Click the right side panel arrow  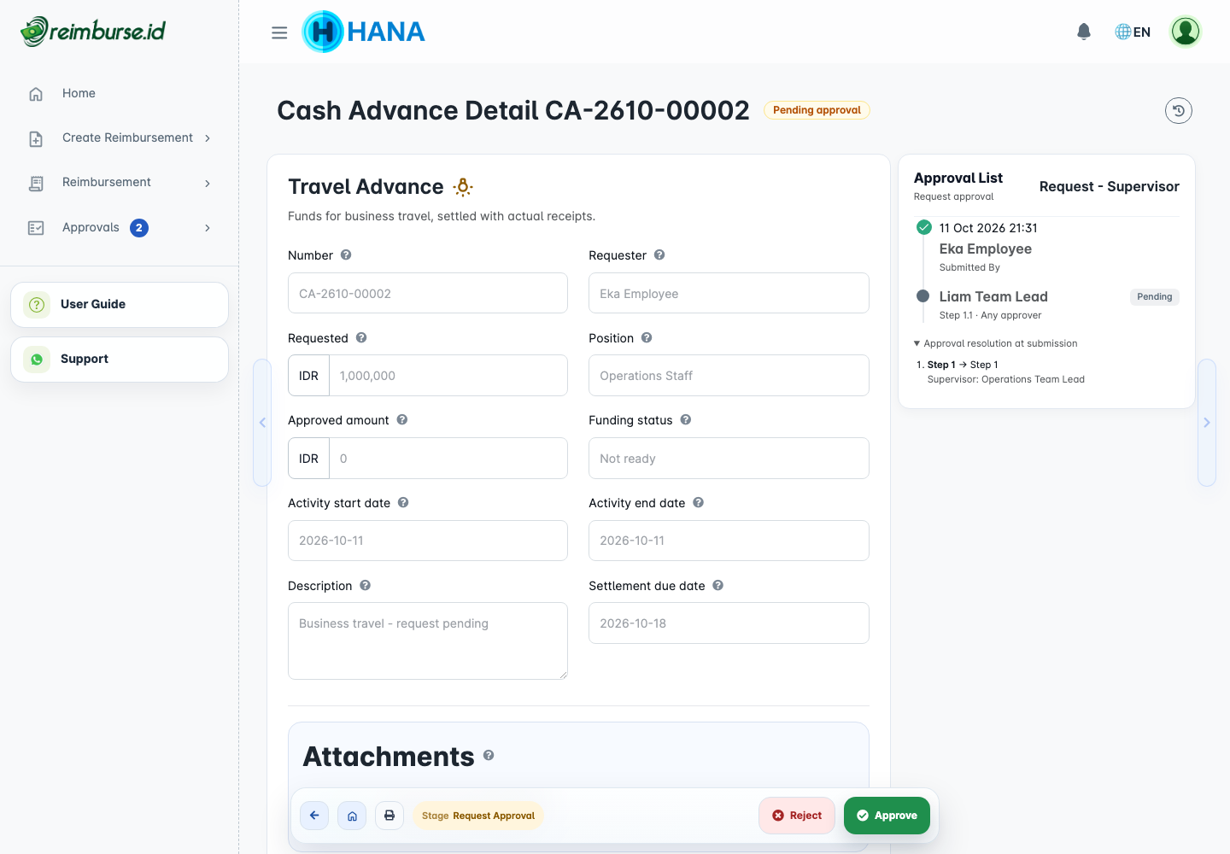click(x=1207, y=423)
